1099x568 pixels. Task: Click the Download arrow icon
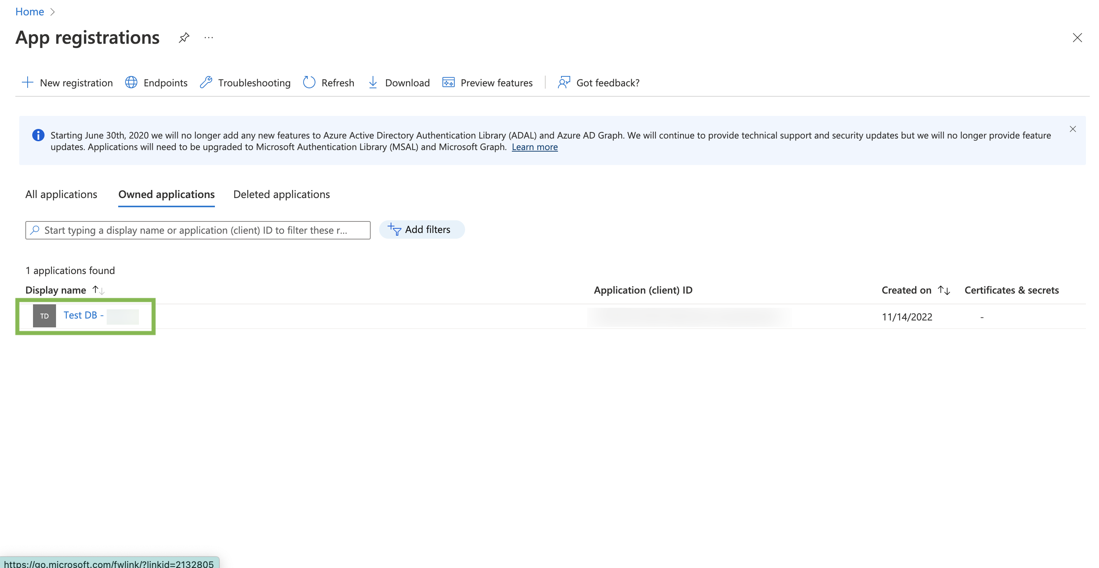point(373,83)
